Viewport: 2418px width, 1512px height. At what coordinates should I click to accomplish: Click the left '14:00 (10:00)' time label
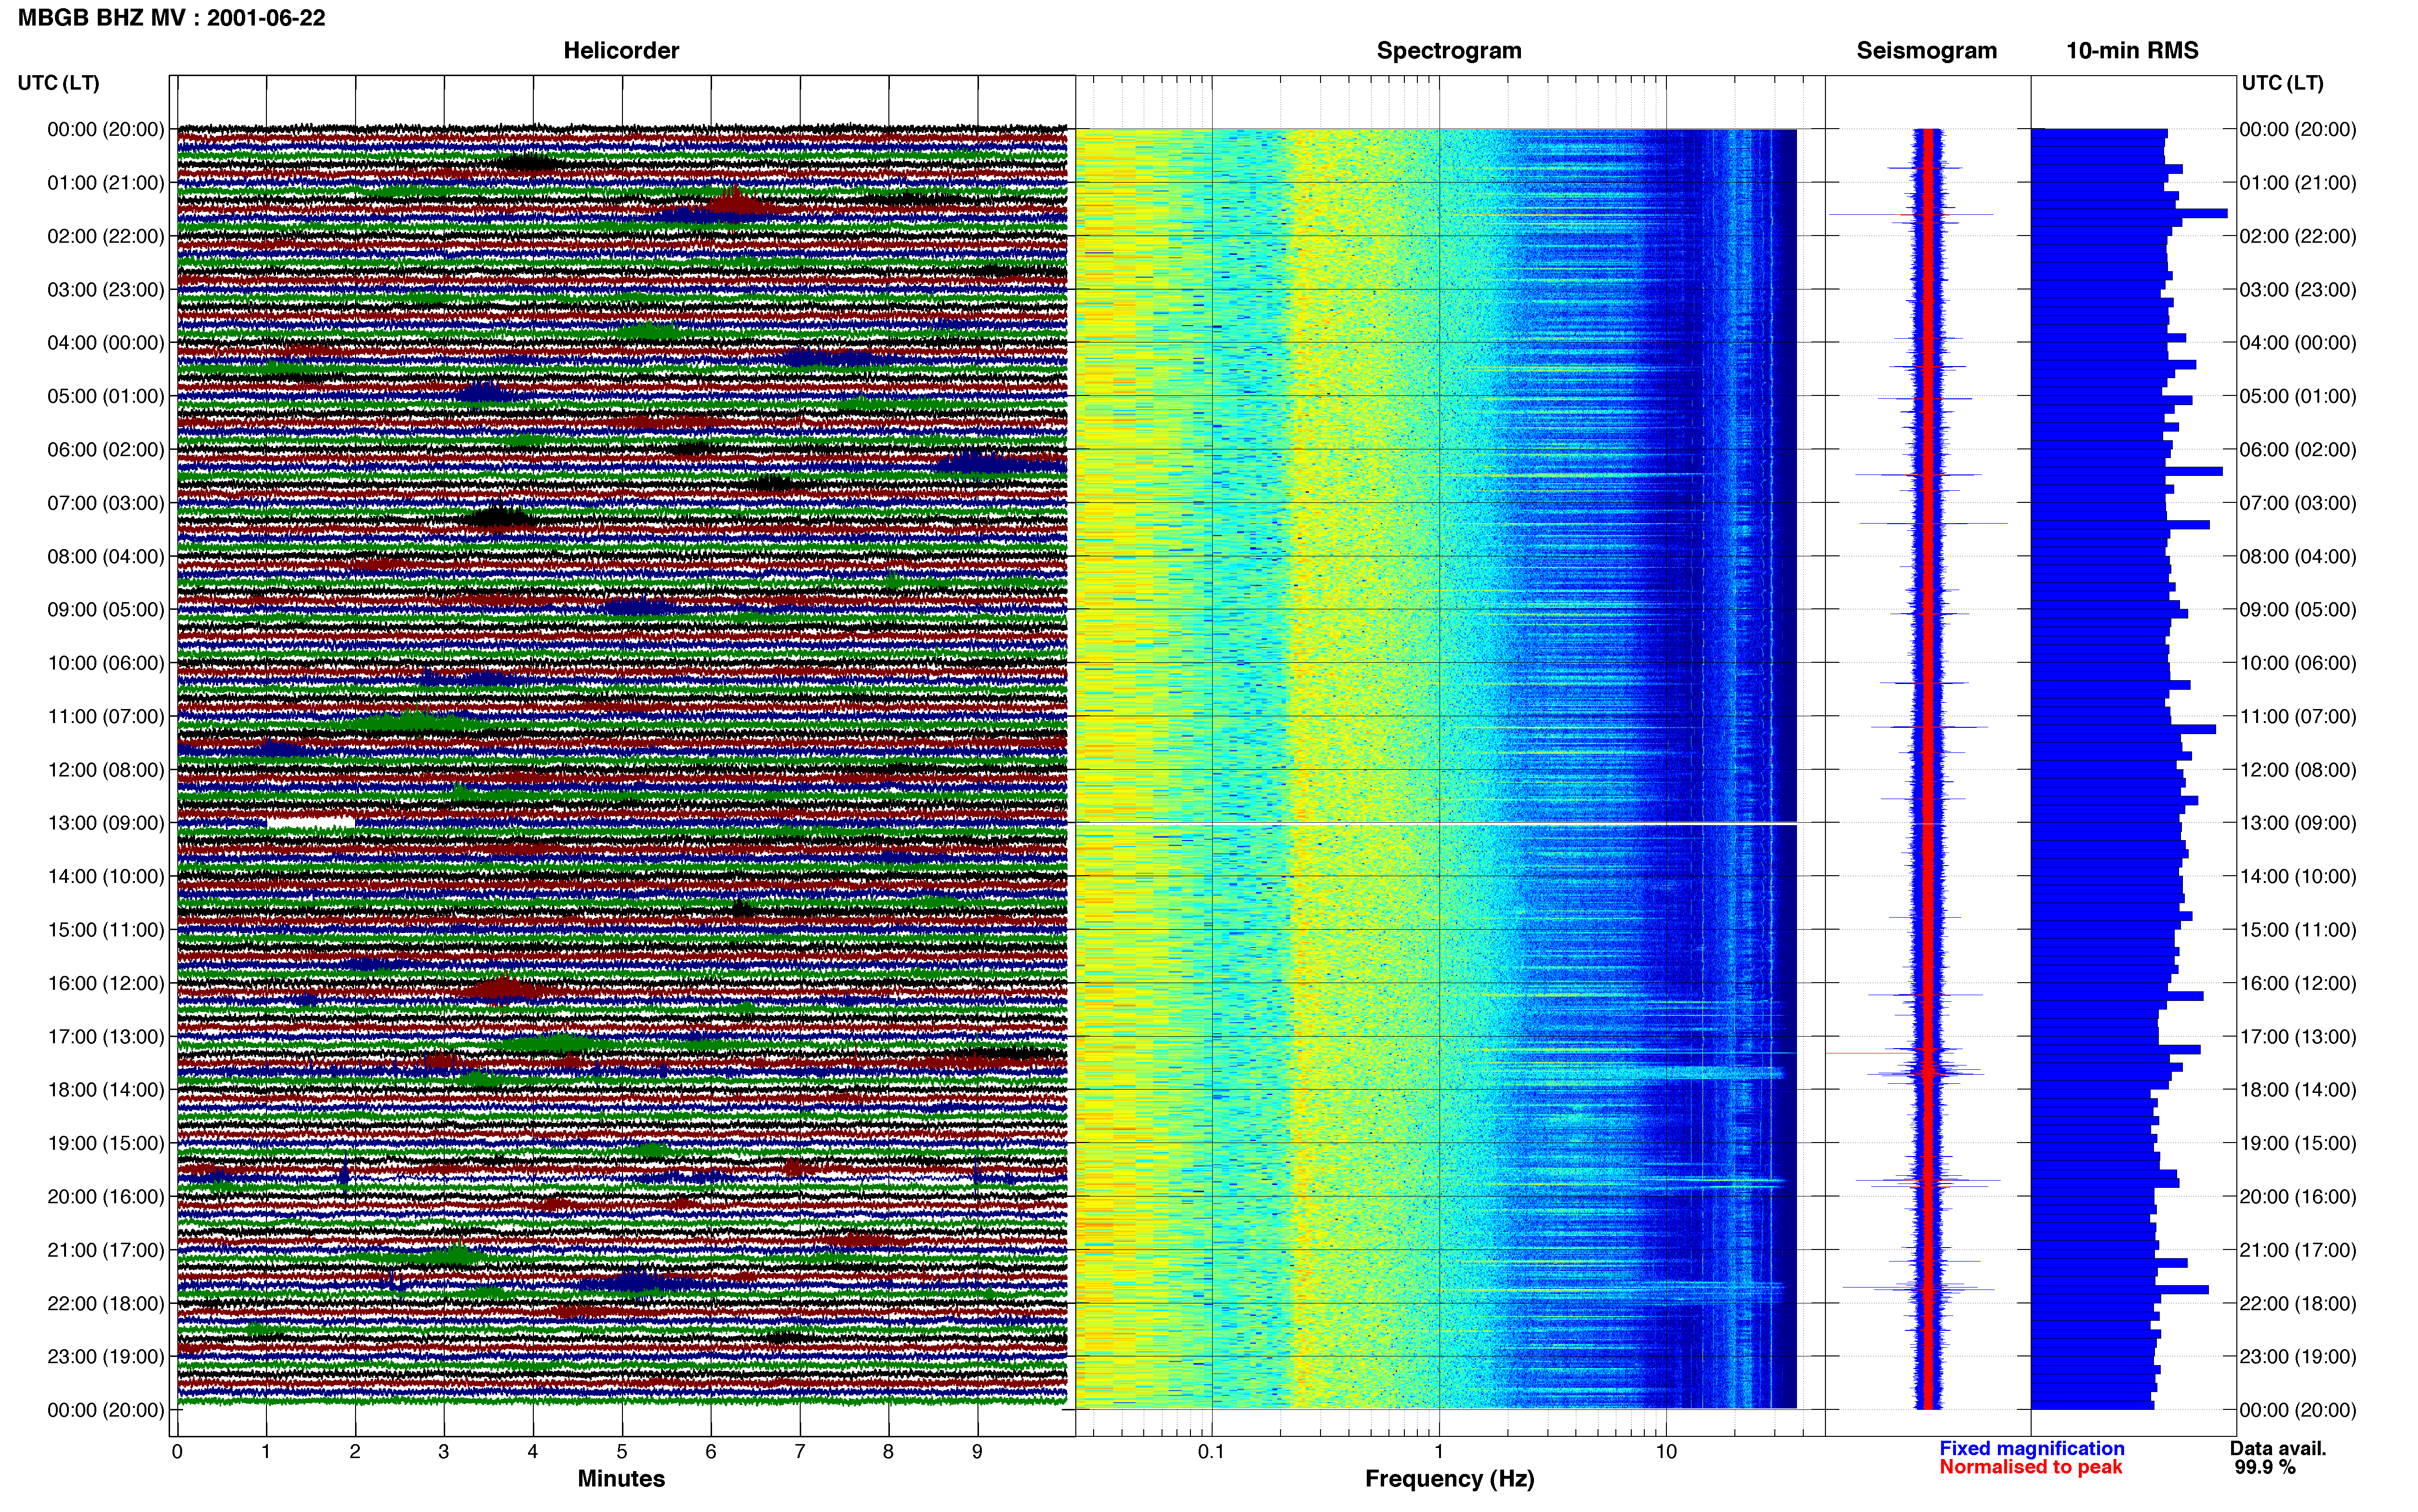pyautogui.click(x=106, y=876)
